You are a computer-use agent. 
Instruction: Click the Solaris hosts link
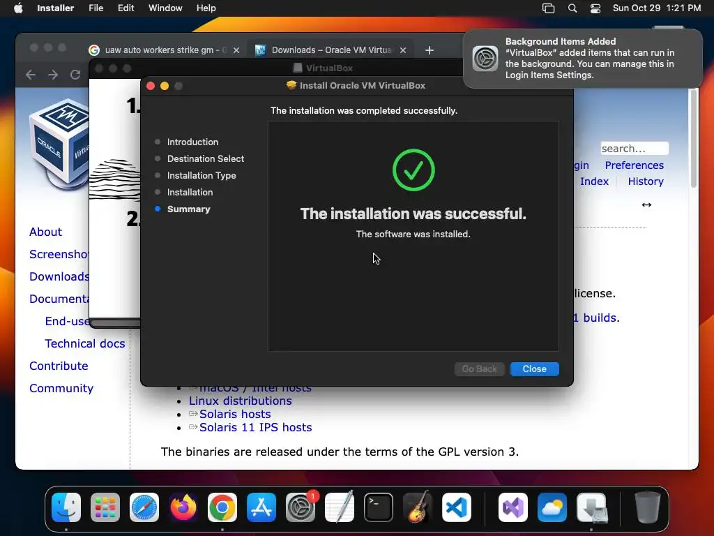[235, 414]
